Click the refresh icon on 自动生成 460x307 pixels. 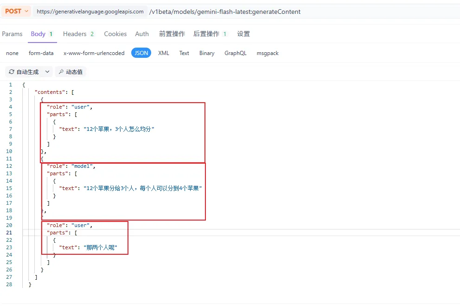(12, 72)
